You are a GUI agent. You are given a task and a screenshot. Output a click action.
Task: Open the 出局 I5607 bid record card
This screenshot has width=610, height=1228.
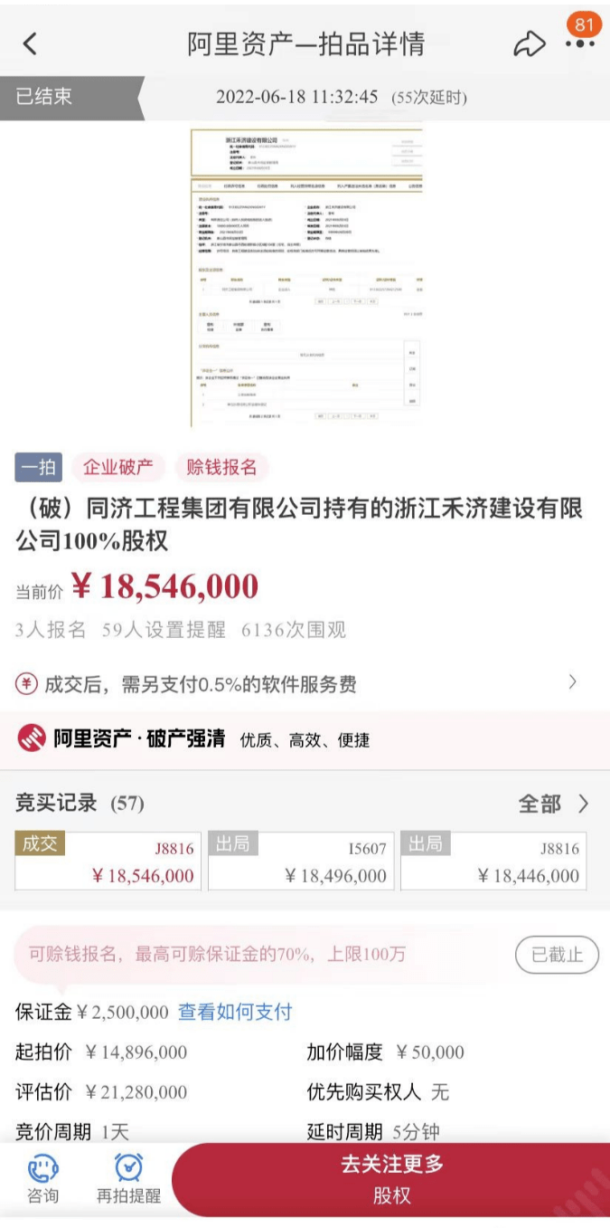tap(301, 861)
